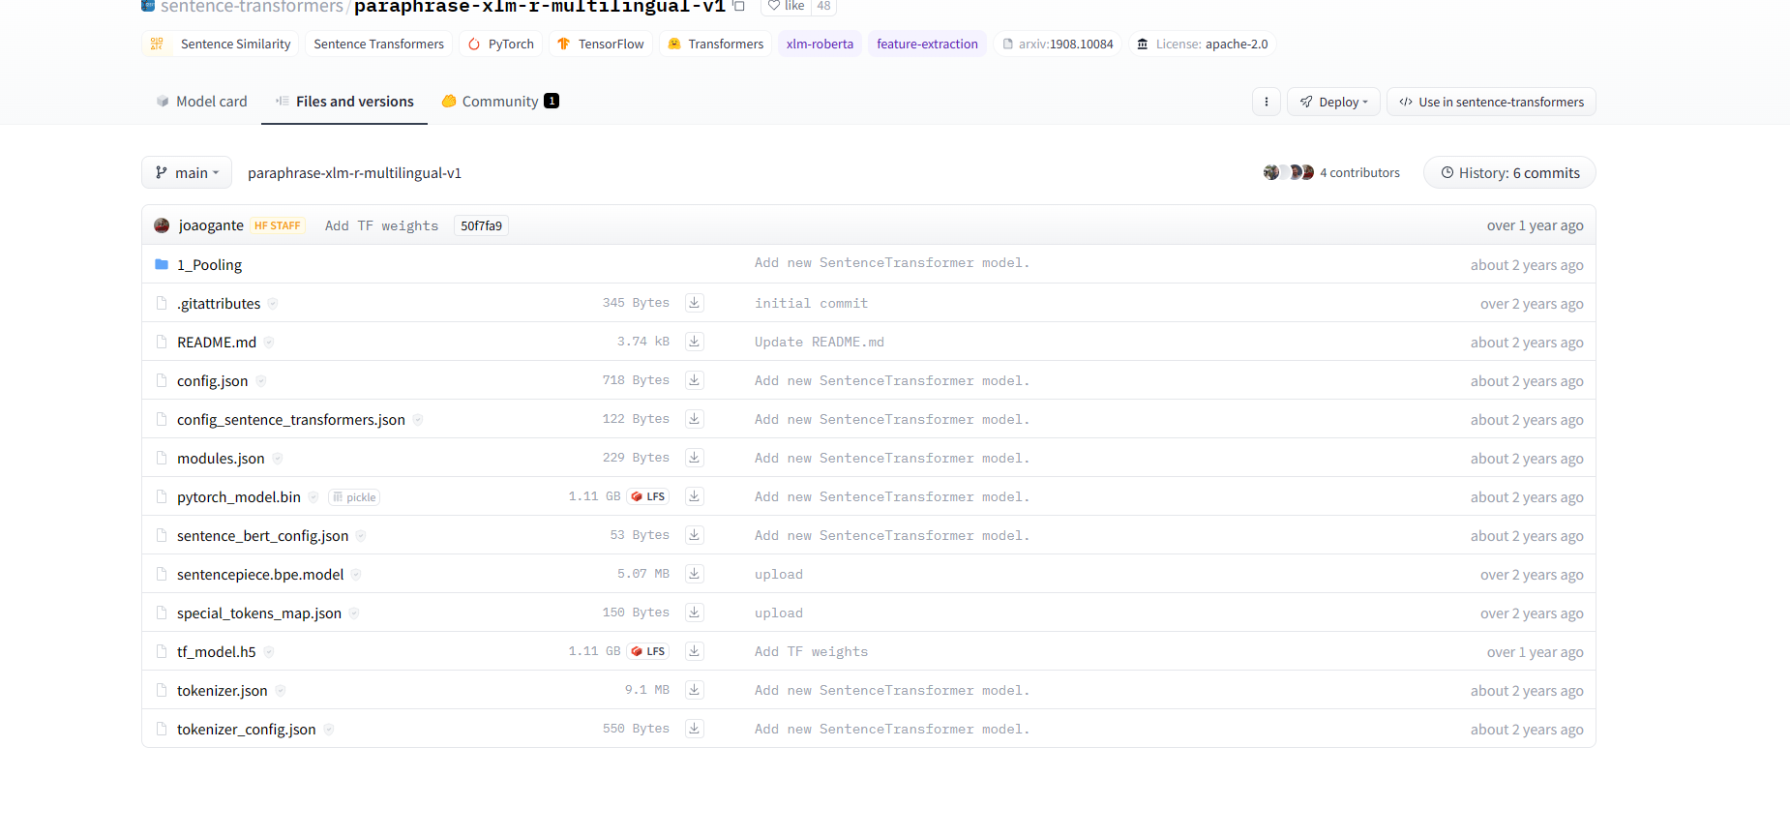The height and width of the screenshot is (837, 1790).
Task: Open the Transformers library tag
Action: [716, 44]
